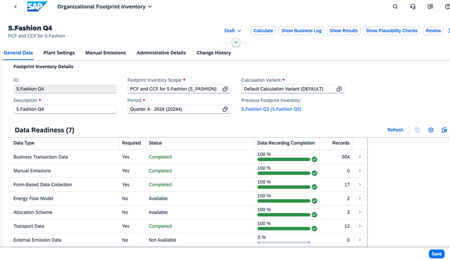Image resolution: width=450 pixels, height=260 pixels.
Task: Open the search magnifier icon
Action: point(395,7)
